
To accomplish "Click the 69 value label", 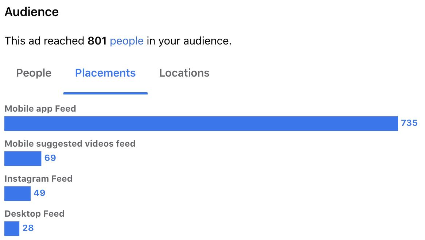I will 50,158.
